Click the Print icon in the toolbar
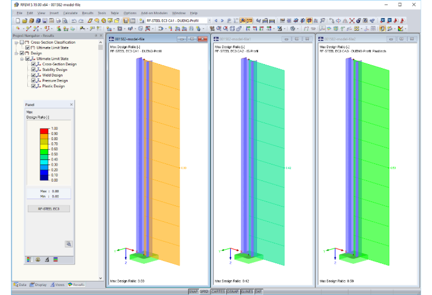This screenshot has width=432, height=295. coord(58,20)
